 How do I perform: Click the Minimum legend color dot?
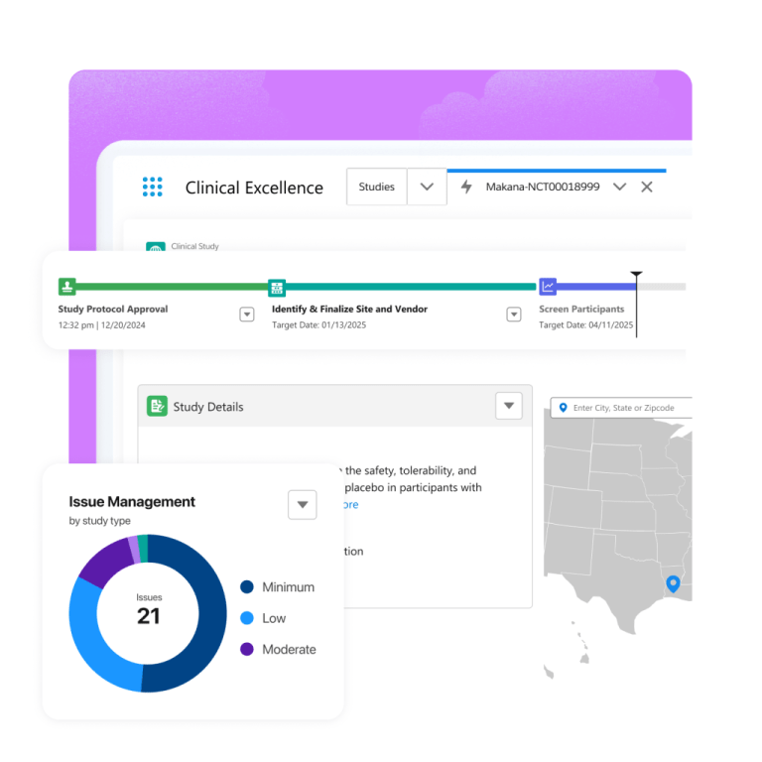pyautogui.click(x=247, y=587)
